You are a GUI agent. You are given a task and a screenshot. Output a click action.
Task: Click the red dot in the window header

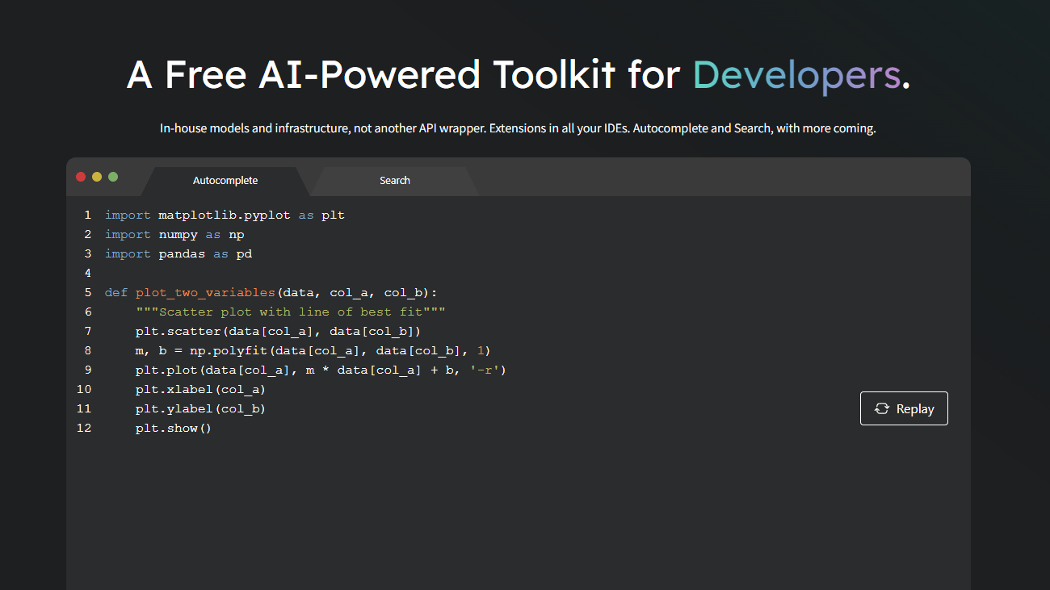81,177
